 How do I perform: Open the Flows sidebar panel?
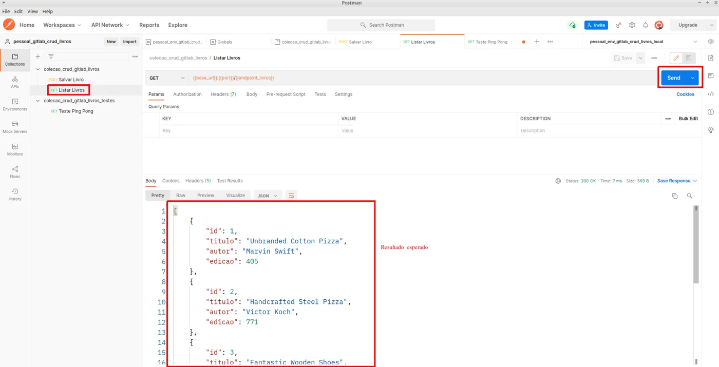pyautogui.click(x=15, y=172)
